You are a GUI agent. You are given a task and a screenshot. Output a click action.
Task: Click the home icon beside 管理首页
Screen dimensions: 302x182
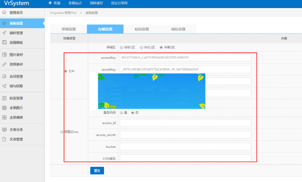4,13
